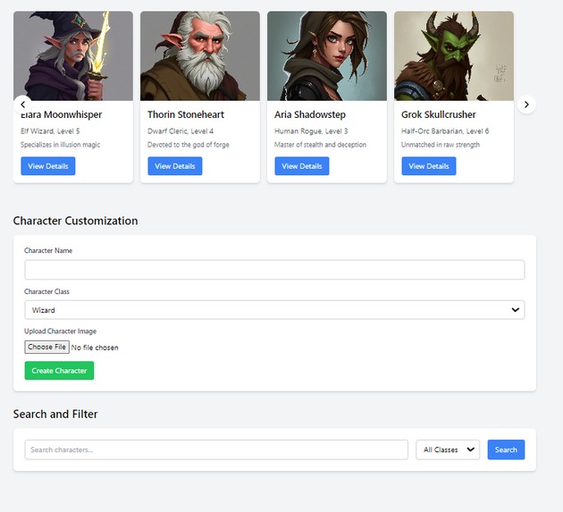Click the Choose File button
Screen dimensions: 563x512
[x=47, y=347]
